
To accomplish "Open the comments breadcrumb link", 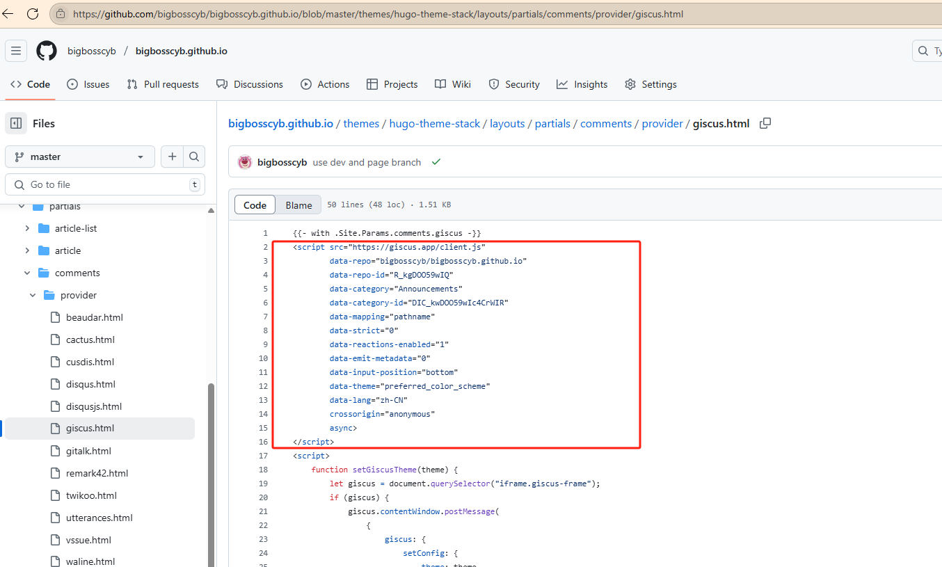I will pyautogui.click(x=606, y=123).
